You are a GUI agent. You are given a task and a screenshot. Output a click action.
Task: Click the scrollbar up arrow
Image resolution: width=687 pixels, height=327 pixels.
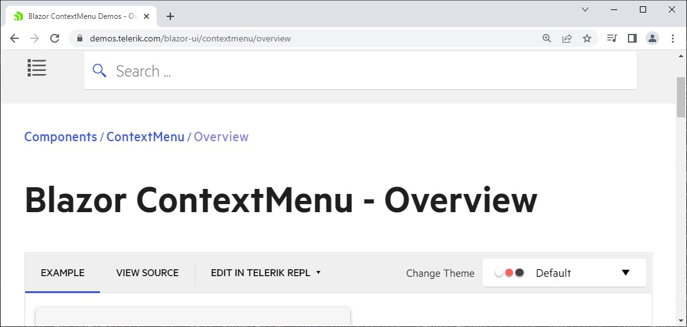[x=681, y=56]
